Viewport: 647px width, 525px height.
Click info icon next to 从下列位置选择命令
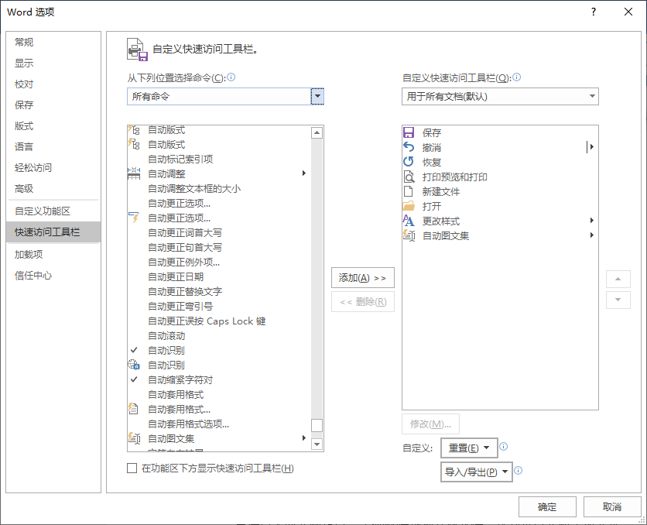(x=231, y=77)
